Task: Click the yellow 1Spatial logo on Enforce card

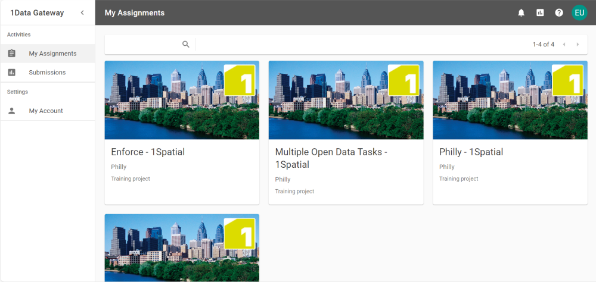Action: (x=240, y=80)
